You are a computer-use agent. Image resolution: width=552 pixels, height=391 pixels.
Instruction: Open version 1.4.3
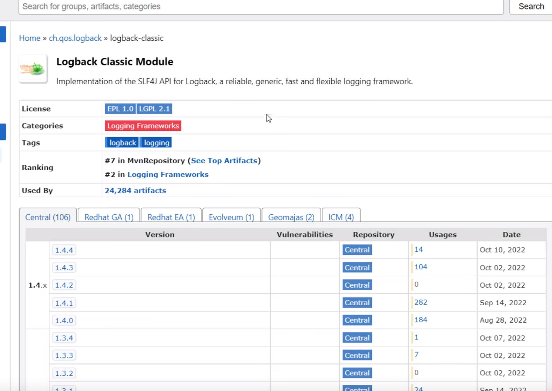click(x=64, y=268)
